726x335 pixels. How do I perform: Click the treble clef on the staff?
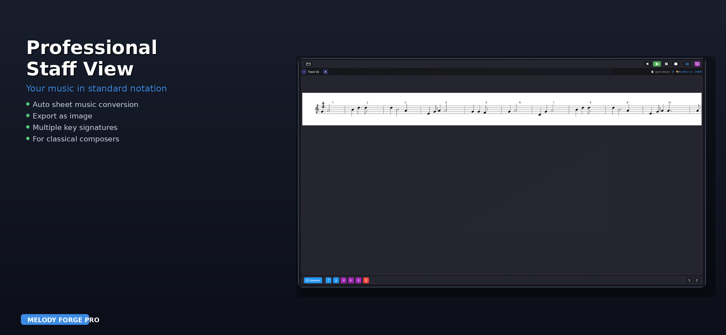point(317,109)
